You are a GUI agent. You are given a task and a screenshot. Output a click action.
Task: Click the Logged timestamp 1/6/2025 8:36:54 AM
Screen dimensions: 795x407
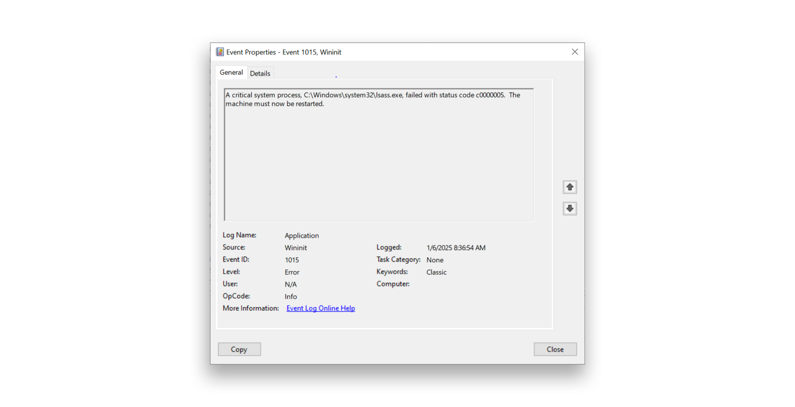tap(456, 248)
